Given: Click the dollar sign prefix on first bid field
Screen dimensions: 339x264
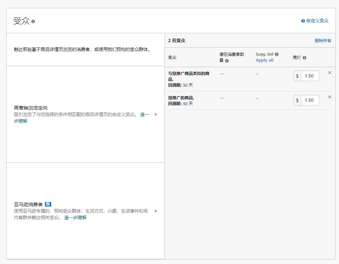Looking at the screenshot, I should (x=297, y=76).
